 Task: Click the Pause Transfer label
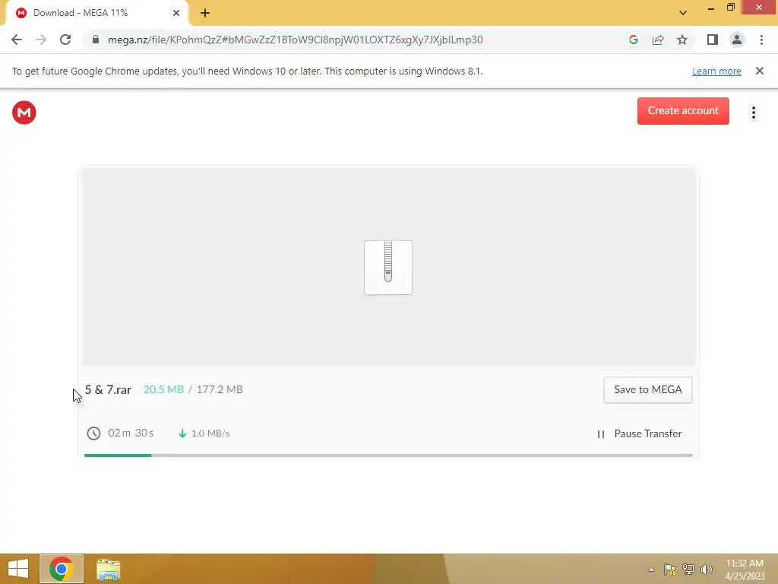(x=647, y=433)
